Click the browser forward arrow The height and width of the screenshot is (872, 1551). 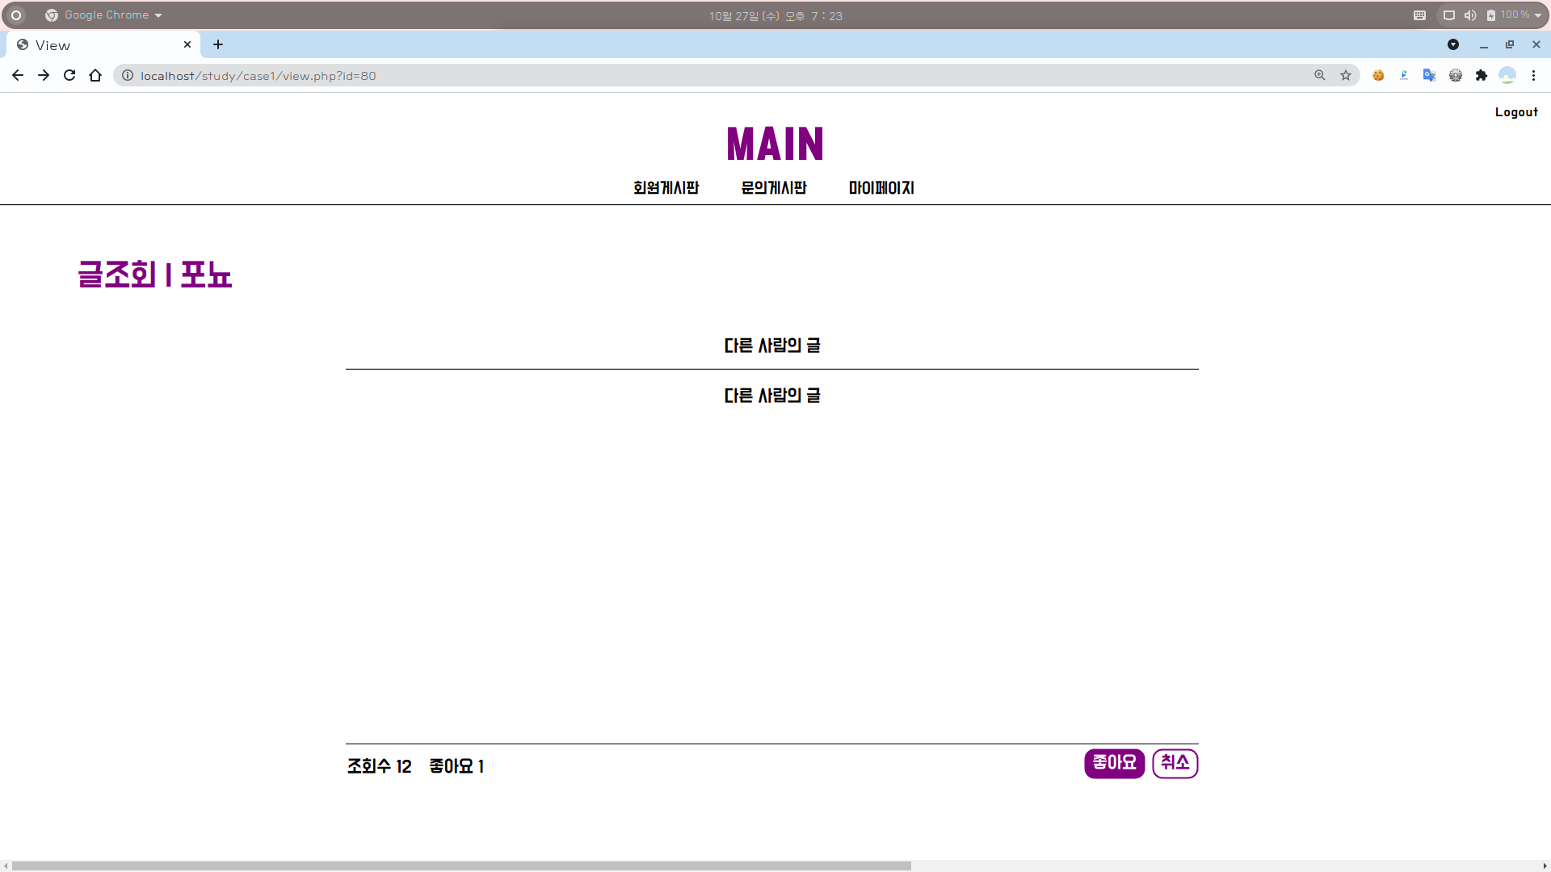click(x=44, y=75)
